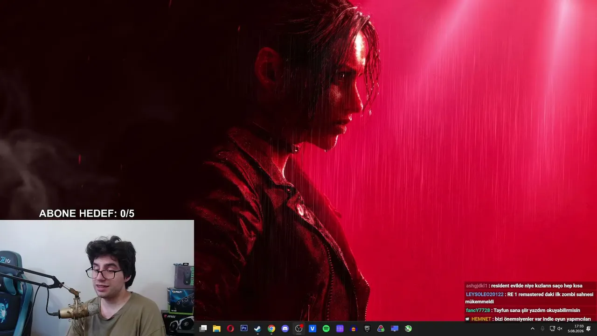This screenshot has width=597, height=336.
Task: Open Spotify from the taskbar
Action: coord(326,329)
